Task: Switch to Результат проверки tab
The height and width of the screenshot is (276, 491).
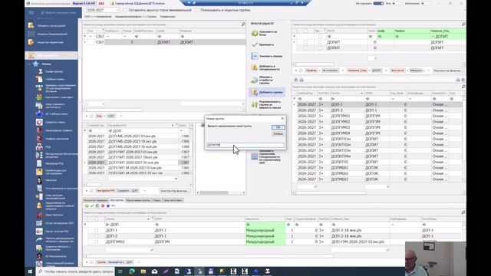Action: 95,200
